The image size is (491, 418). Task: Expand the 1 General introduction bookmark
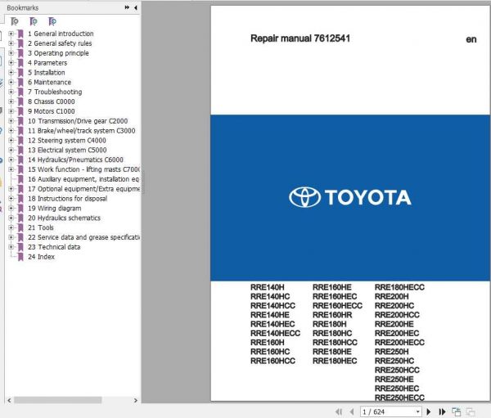(11, 34)
